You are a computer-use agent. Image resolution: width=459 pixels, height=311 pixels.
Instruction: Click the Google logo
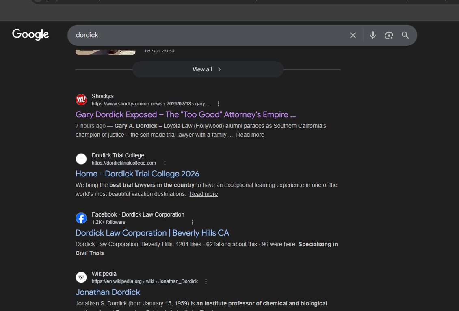(30, 34)
